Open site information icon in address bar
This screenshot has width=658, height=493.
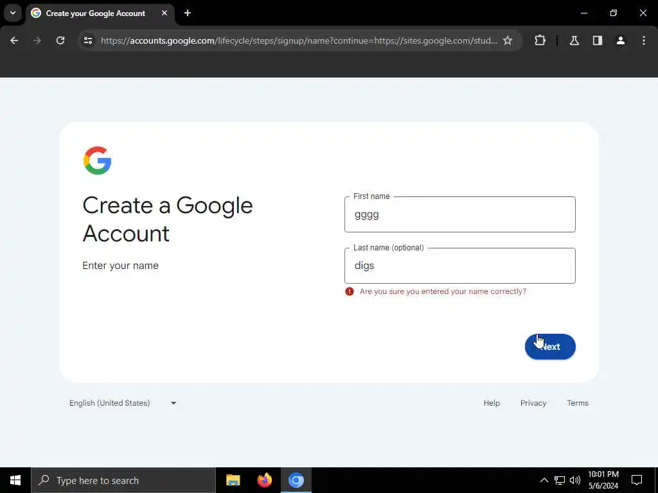[x=88, y=40]
